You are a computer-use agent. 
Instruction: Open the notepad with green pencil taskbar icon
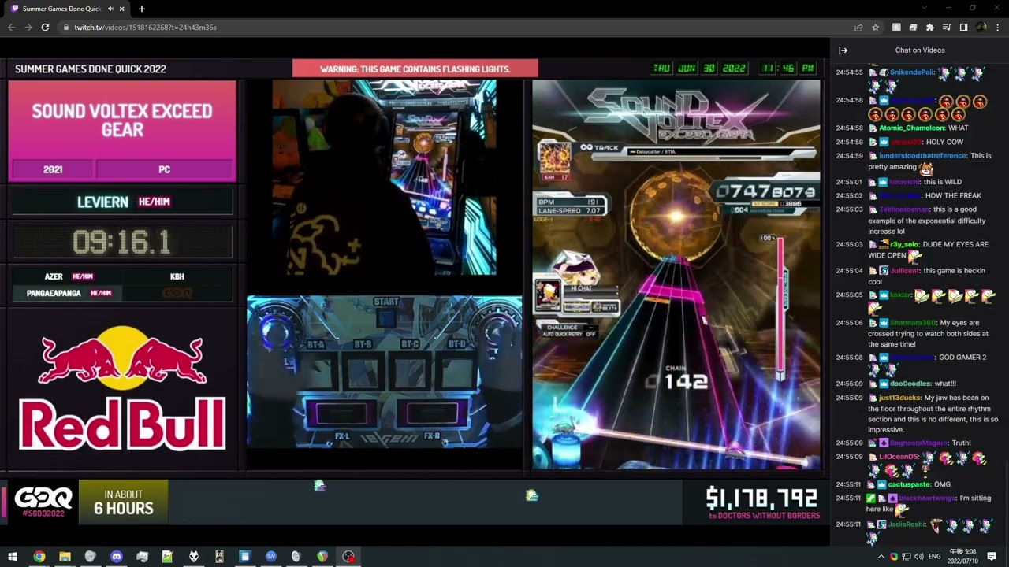pos(167,557)
